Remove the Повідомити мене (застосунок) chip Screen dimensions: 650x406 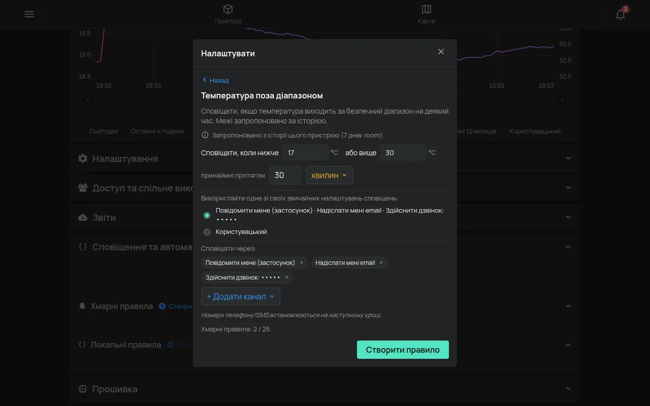pyautogui.click(x=301, y=263)
